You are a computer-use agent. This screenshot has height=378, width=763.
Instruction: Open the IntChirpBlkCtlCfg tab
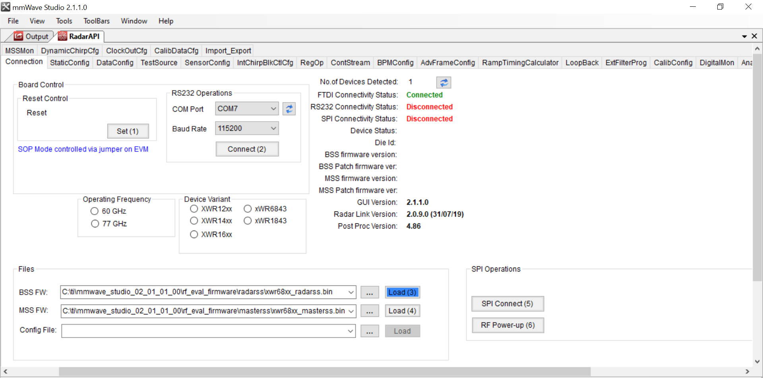tap(265, 63)
